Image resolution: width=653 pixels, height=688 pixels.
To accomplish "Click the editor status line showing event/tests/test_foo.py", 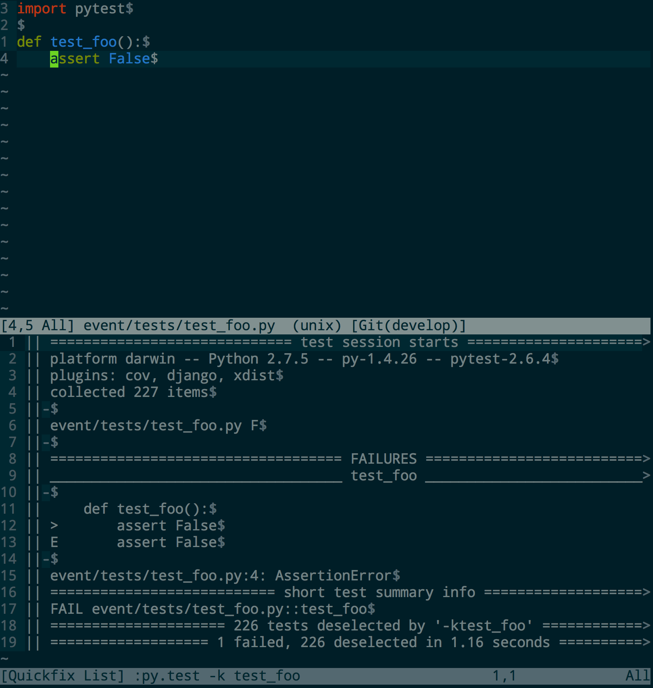I will pos(325,326).
